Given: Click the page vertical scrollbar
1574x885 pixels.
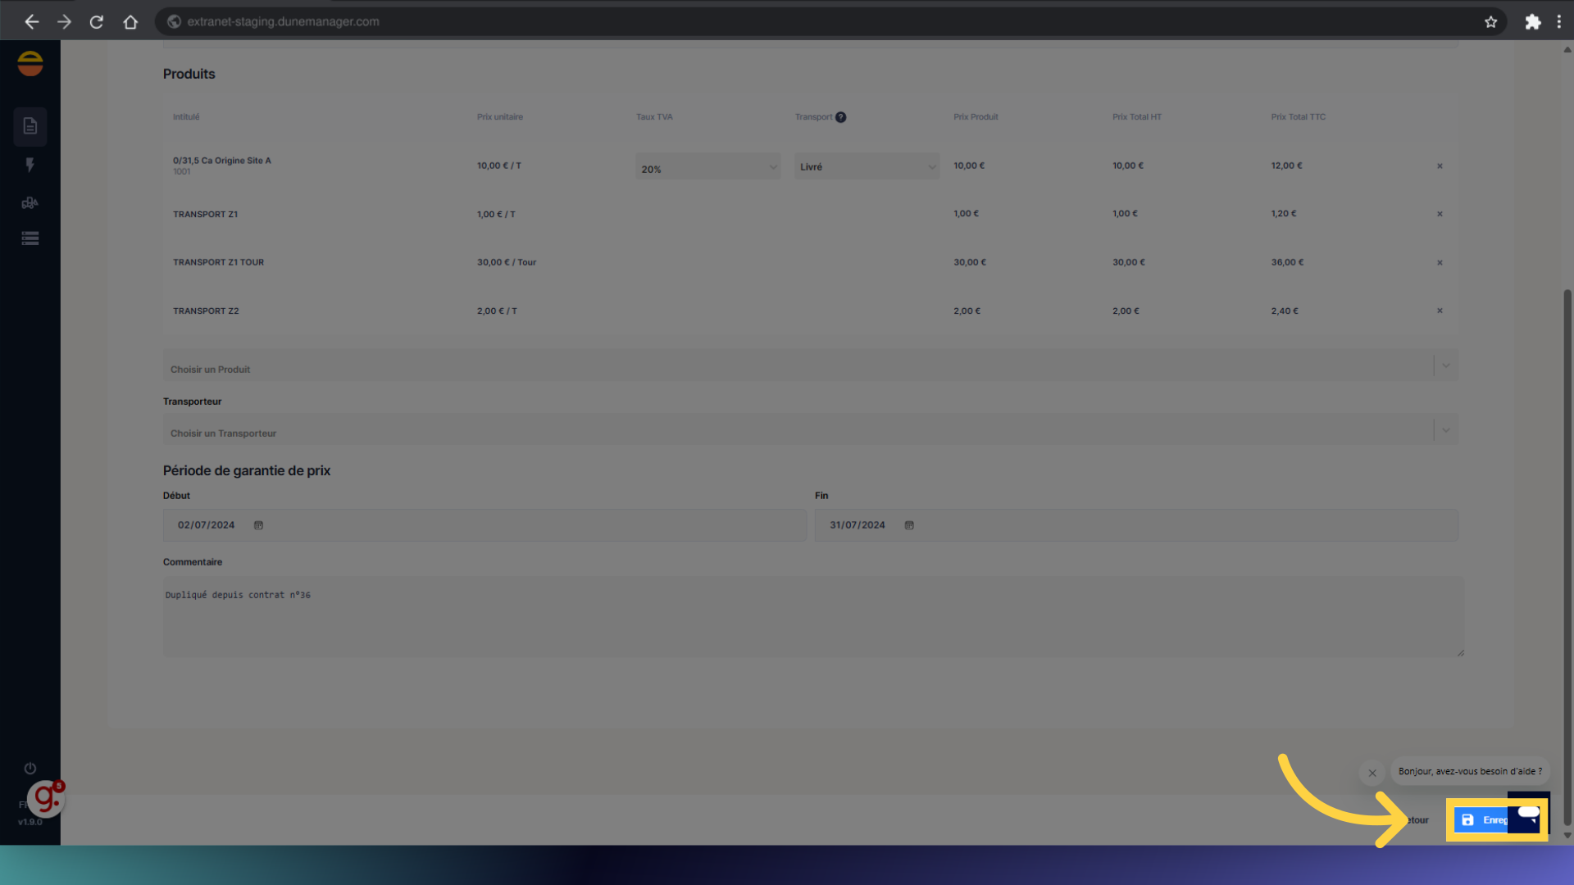Looking at the screenshot, I should tap(1567, 557).
